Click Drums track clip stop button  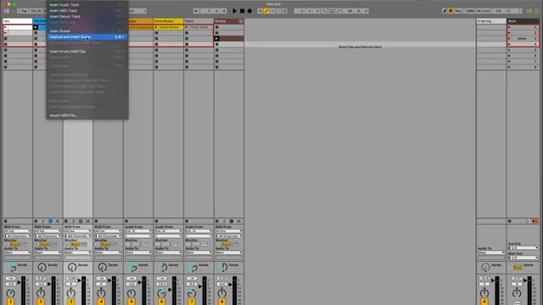[x=217, y=221]
